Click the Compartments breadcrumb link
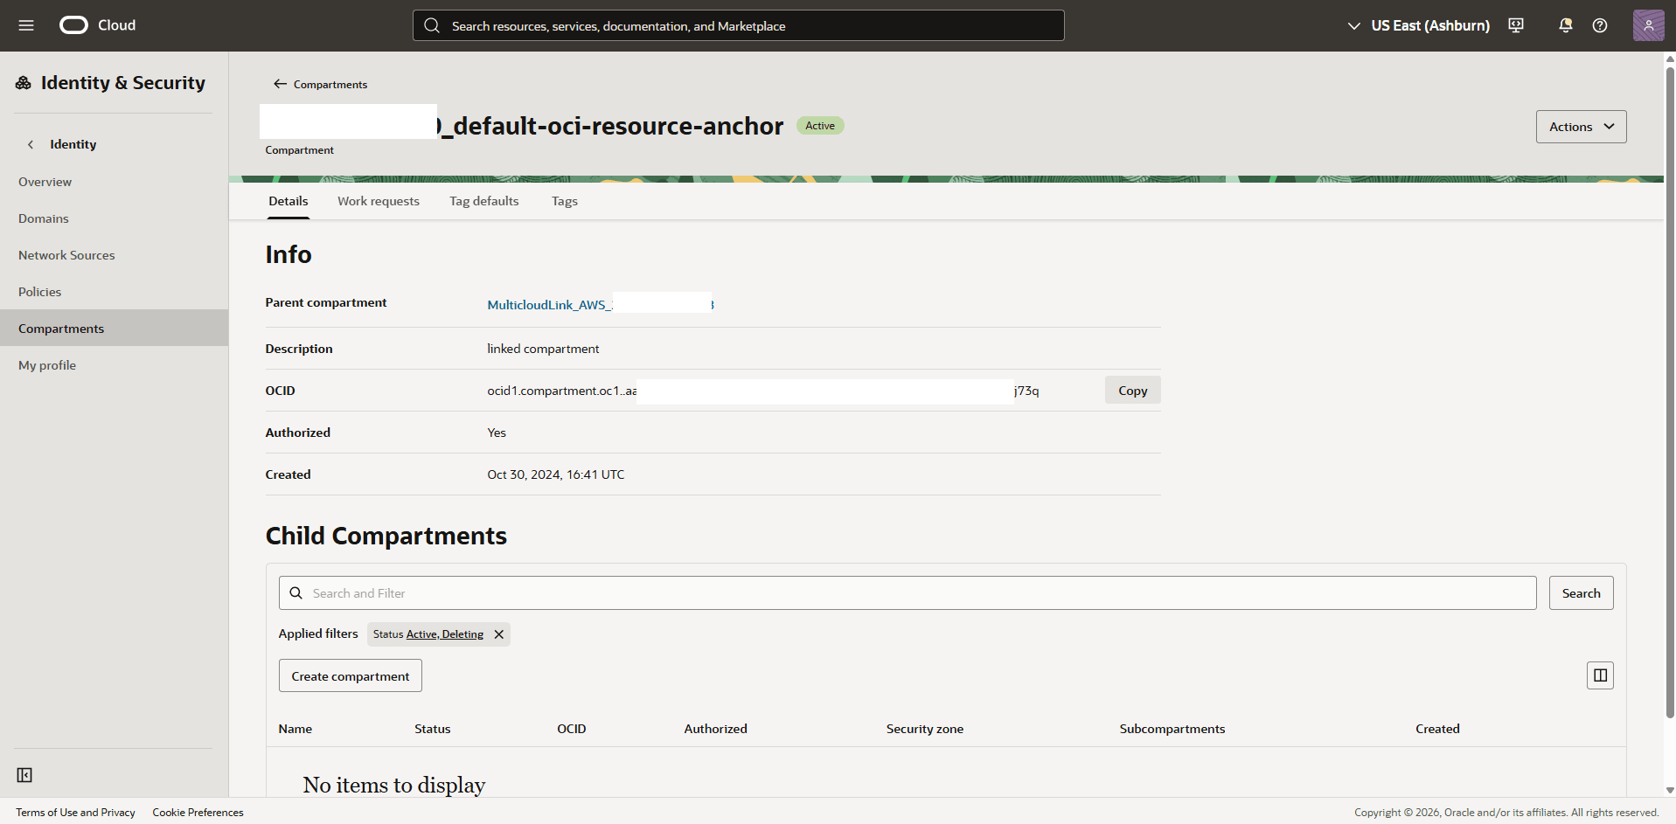This screenshot has width=1676, height=824. 330,85
